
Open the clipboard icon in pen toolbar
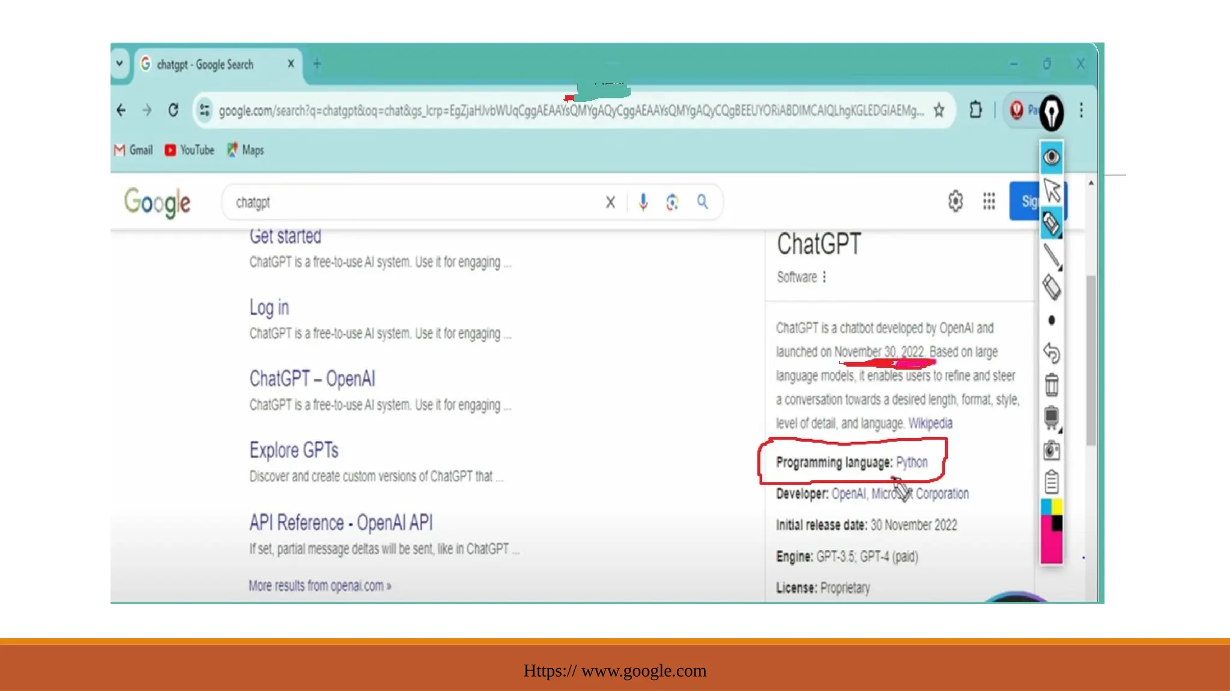click(1051, 482)
